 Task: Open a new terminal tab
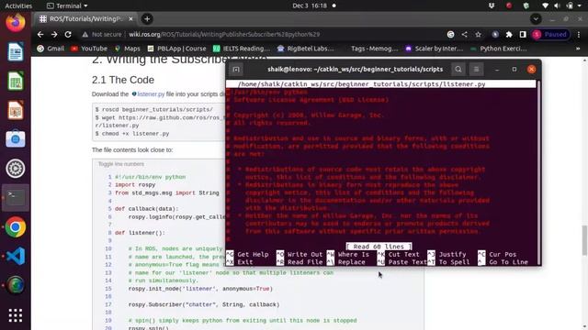(x=236, y=70)
